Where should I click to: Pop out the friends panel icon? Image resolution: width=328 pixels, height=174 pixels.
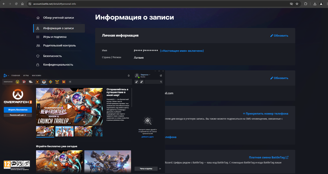click(x=161, y=76)
